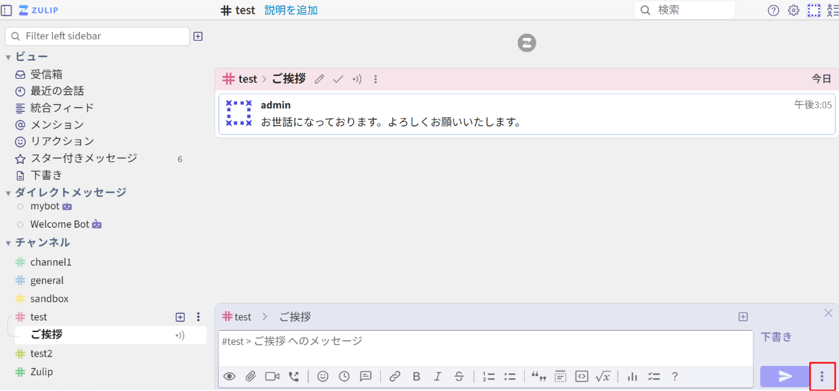
Task: Mute notifications via the speaker icon next to ご挨拶
Action: pos(181,335)
